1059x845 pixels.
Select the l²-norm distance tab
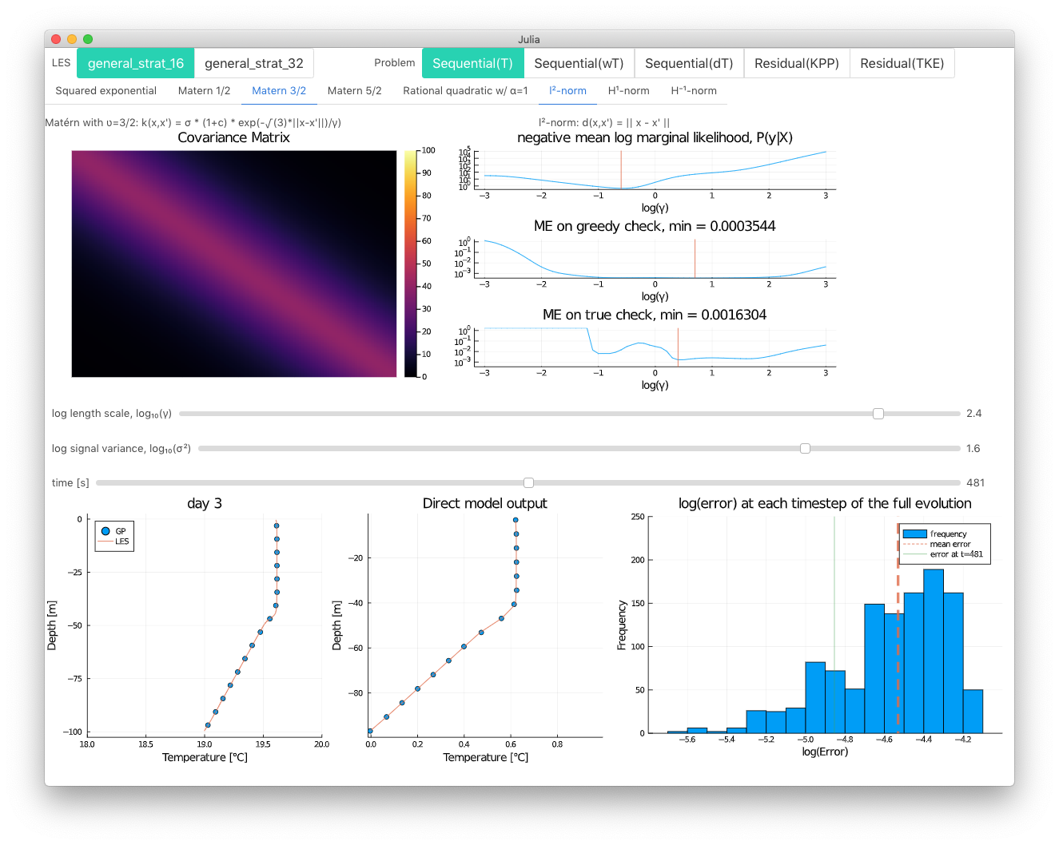pyautogui.click(x=568, y=91)
